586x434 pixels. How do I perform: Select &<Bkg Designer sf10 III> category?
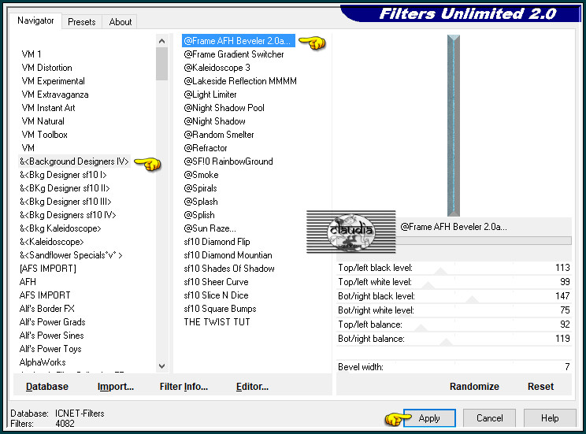tap(65, 202)
